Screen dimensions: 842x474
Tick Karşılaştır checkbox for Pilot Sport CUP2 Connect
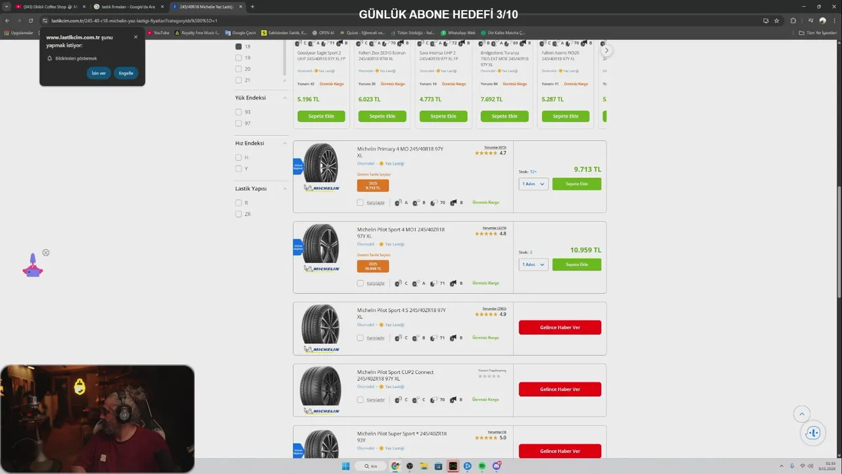pos(360,400)
